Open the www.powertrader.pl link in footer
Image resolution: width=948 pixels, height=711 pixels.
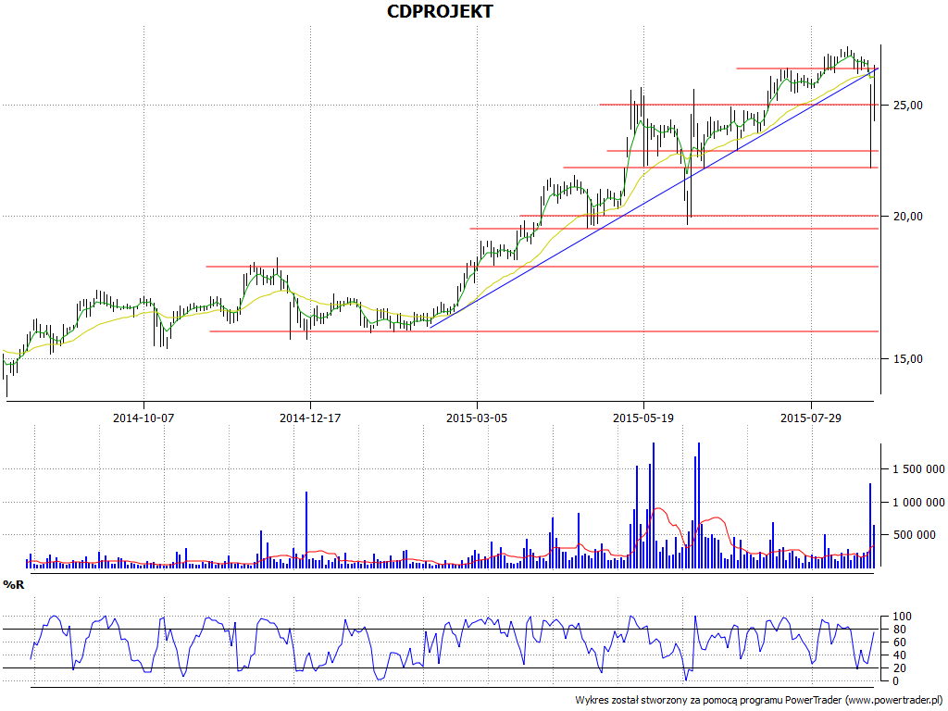893,700
